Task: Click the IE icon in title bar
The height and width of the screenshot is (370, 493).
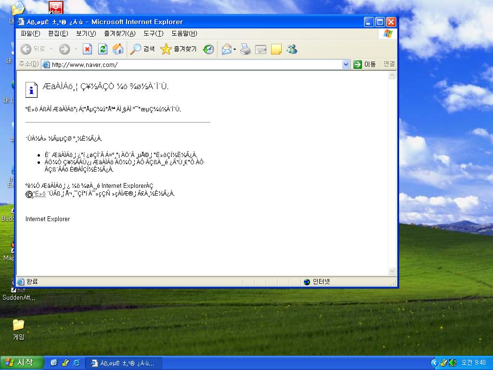Action: (x=21, y=22)
